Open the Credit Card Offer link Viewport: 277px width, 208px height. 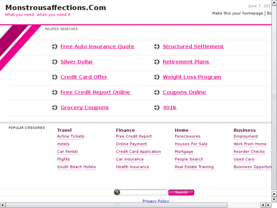point(84,77)
